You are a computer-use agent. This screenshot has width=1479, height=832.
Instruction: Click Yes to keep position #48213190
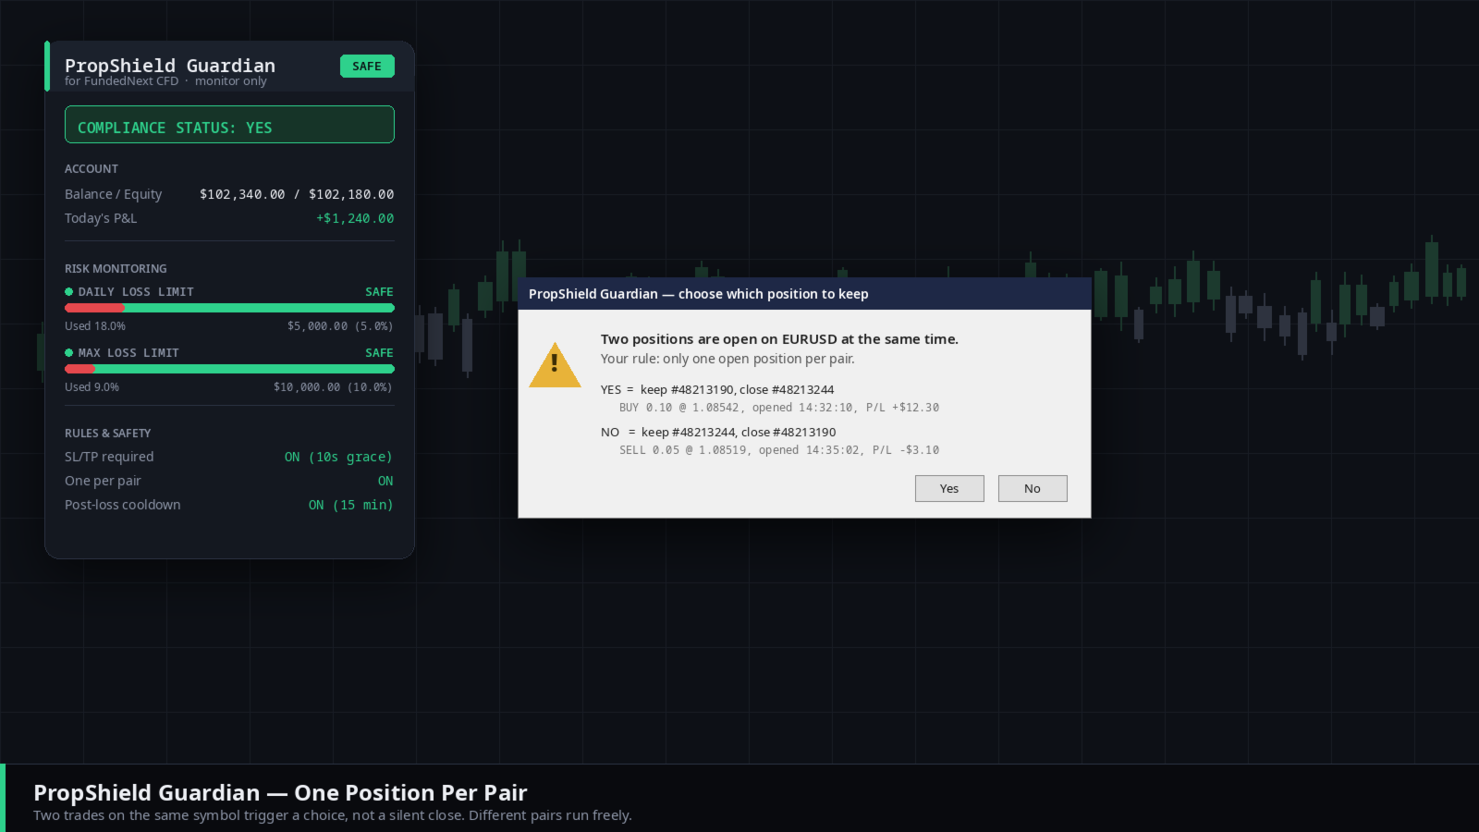pyautogui.click(x=949, y=488)
